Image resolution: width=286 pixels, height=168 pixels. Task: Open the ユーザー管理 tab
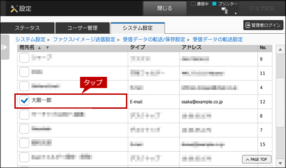point(82,28)
